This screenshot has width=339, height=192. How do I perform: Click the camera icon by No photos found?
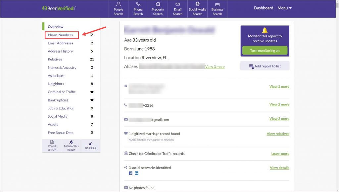click(126, 187)
